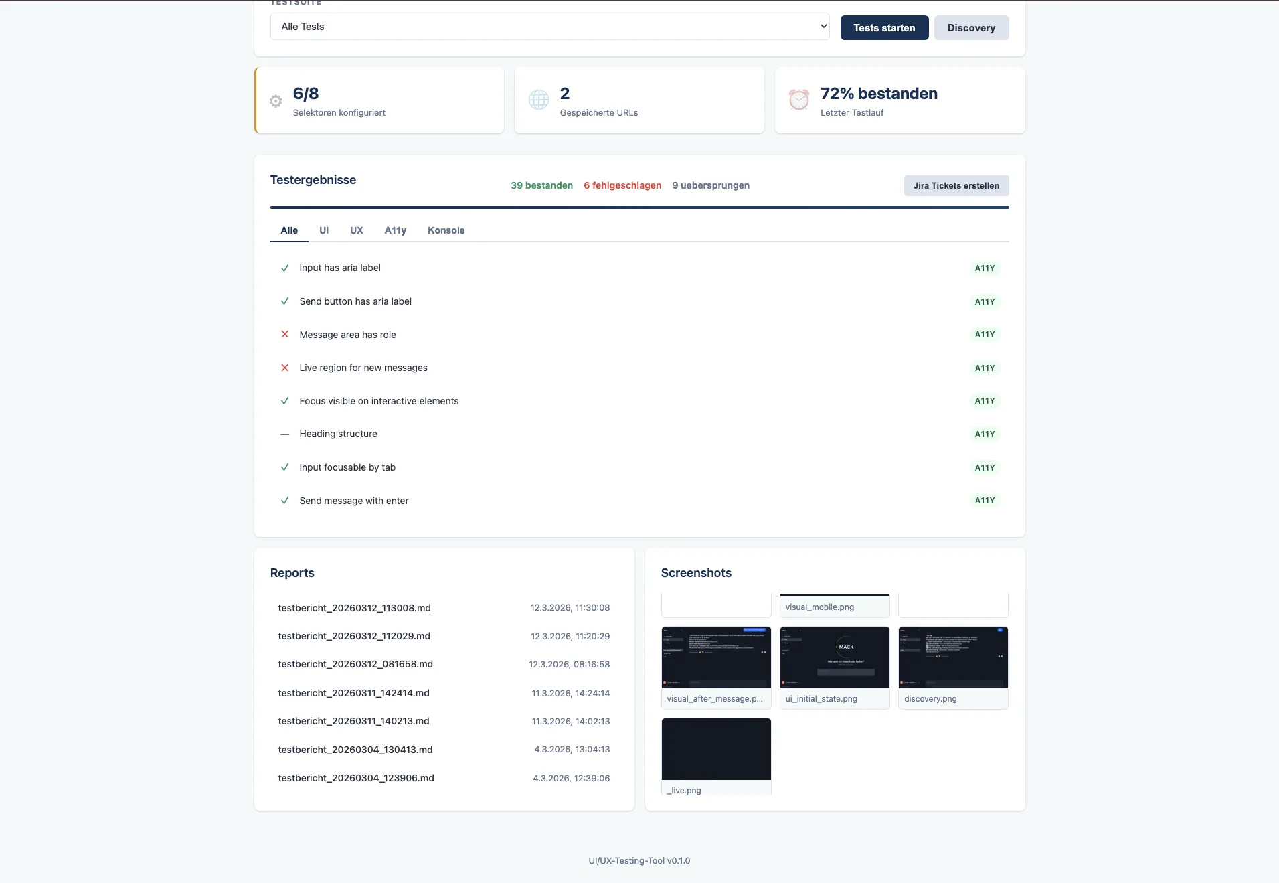Image resolution: width=1279 pixels, height=883 pixels.
Task: Click the gear icon beside Selektoren konfiguriert
Action: pyautogui.click(x=276, y=101)
